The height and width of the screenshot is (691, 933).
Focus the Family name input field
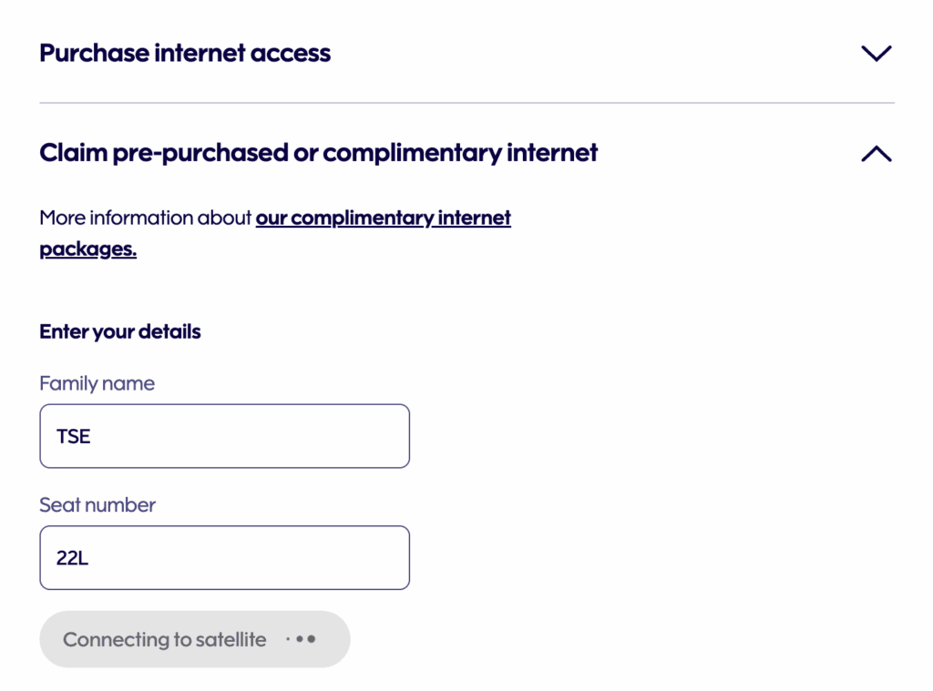[224, 436]
